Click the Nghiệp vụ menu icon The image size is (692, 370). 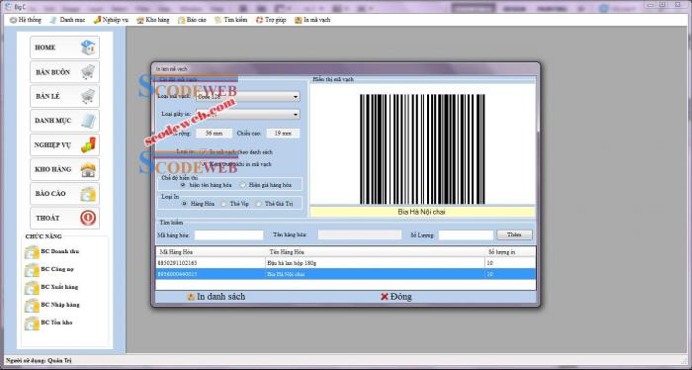click(97, 20)
